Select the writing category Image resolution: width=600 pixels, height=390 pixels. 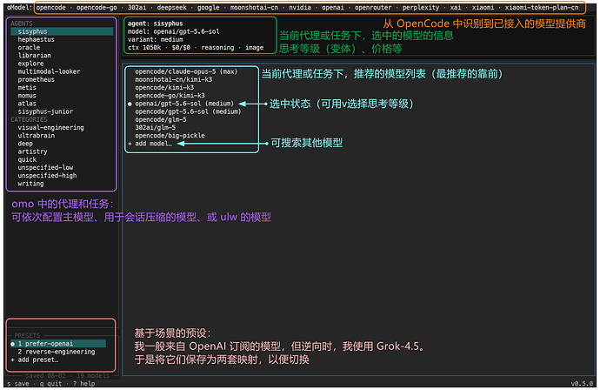(x=30, y=184)
